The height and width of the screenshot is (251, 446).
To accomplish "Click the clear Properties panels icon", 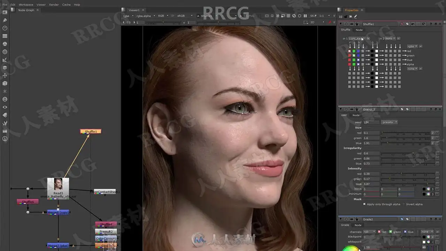I will point(351,16).
